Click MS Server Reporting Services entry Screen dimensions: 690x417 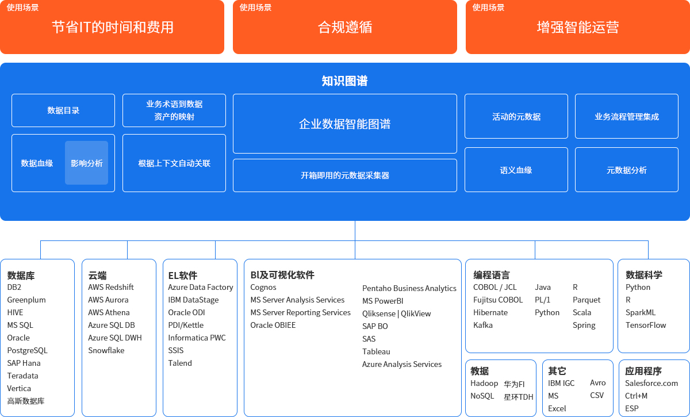(x=300, y=312)
